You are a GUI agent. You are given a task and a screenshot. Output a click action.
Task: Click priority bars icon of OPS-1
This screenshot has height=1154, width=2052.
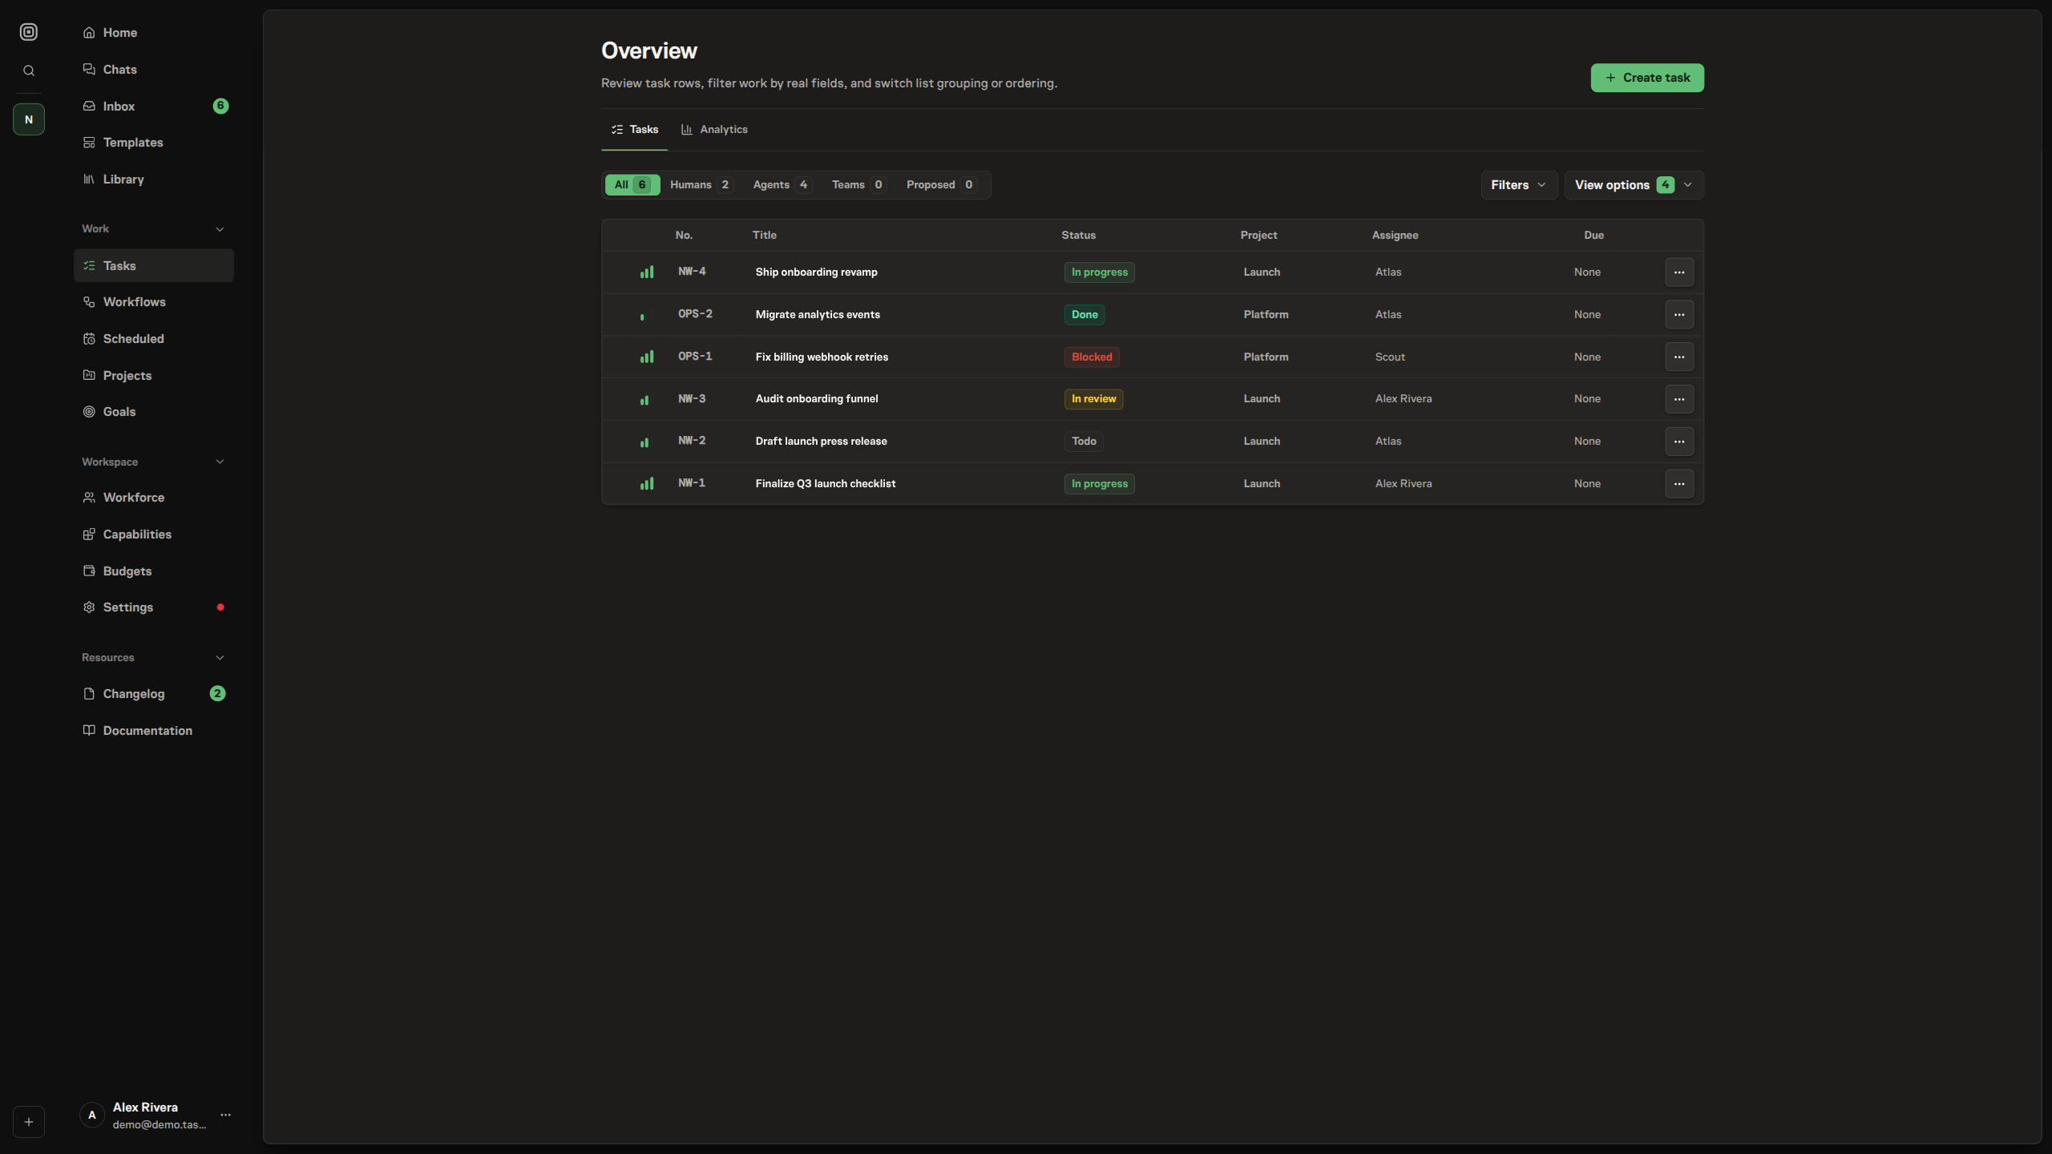coord(647,357)
